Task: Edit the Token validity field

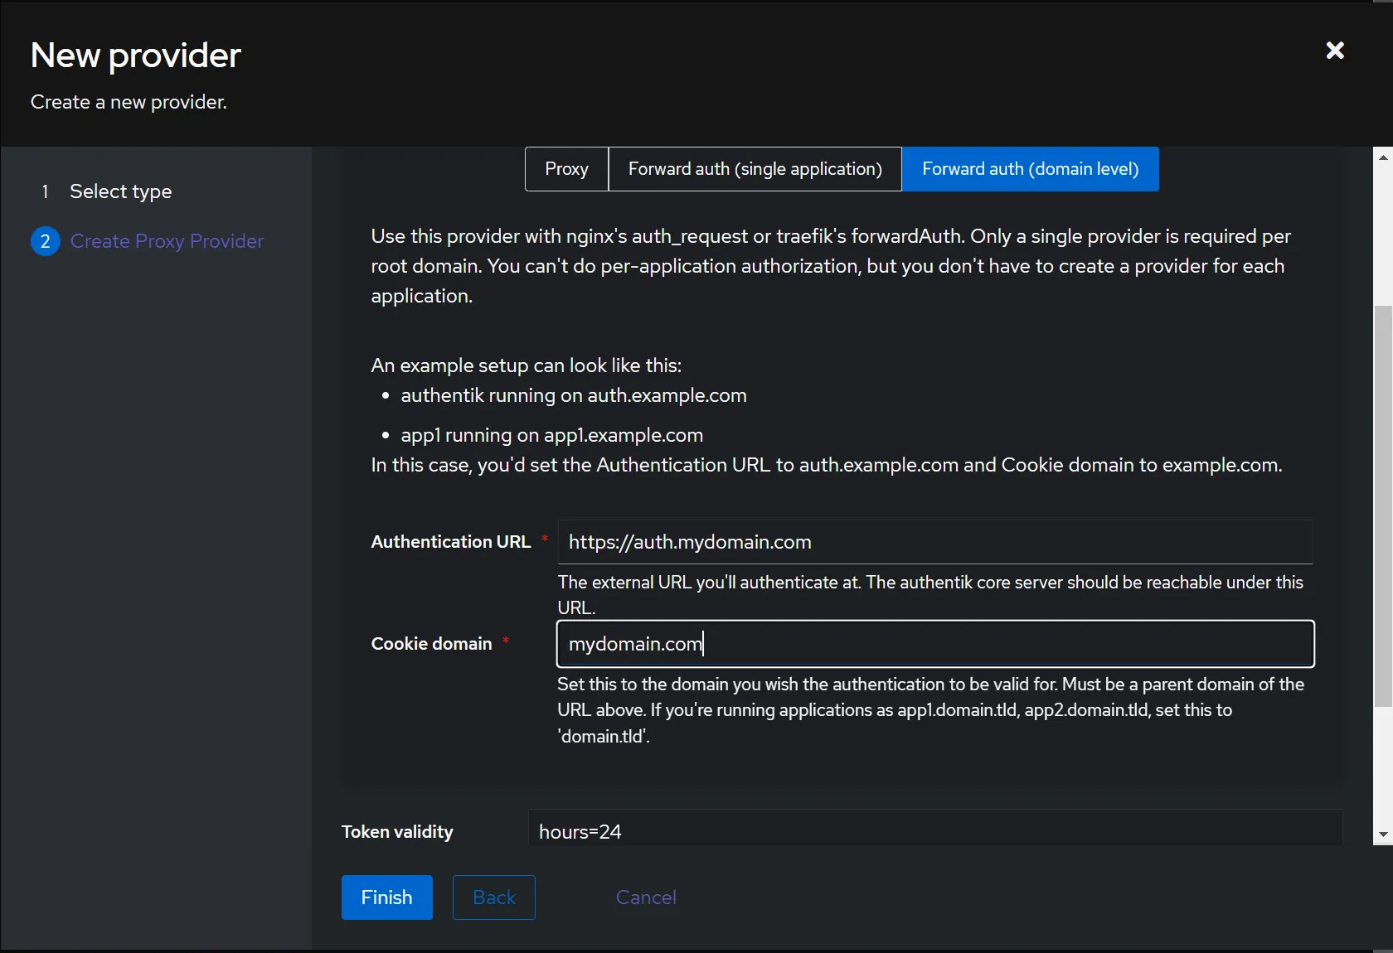Action: [x=934, y=830]
